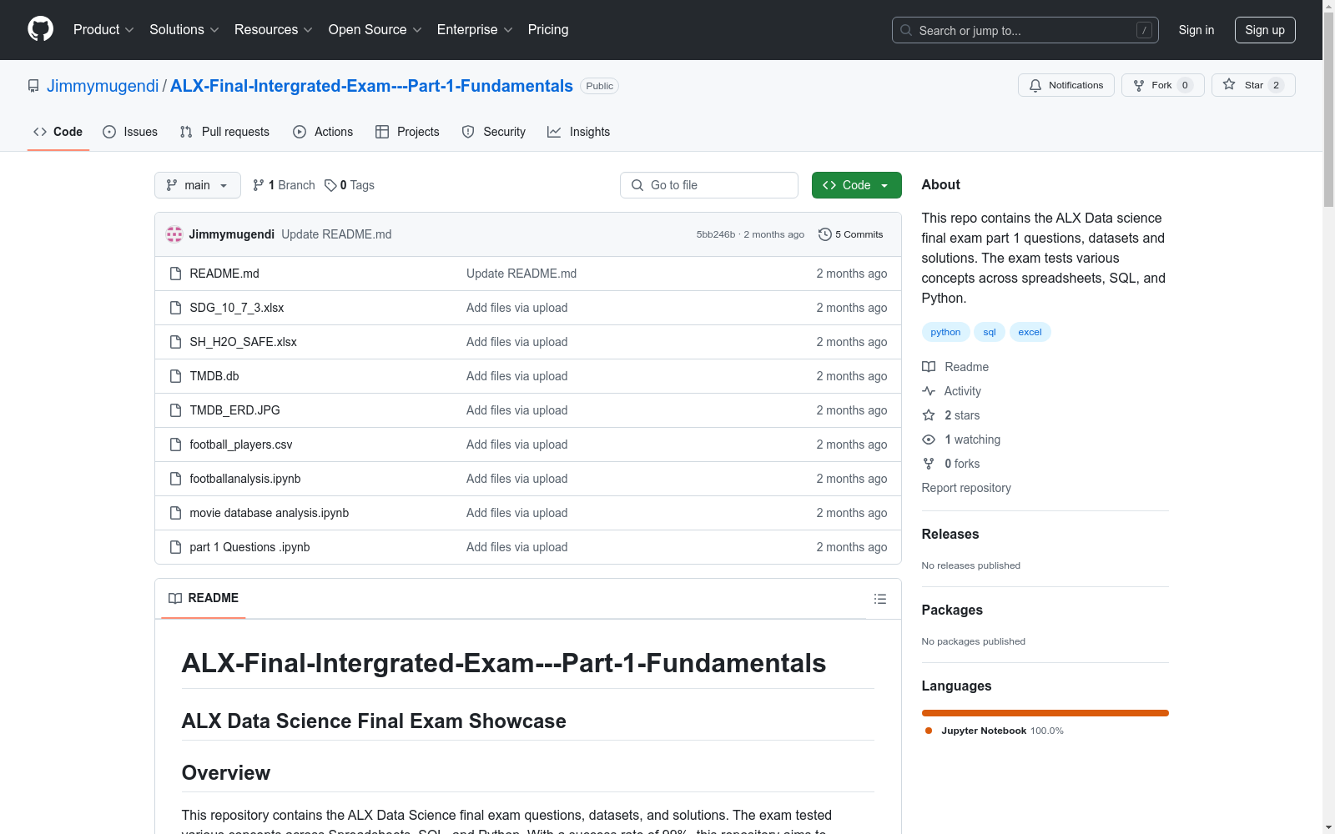Expand the Resources dropdown menu
The height and width of the screenshot is (834, 1335).
click(274, 30)
